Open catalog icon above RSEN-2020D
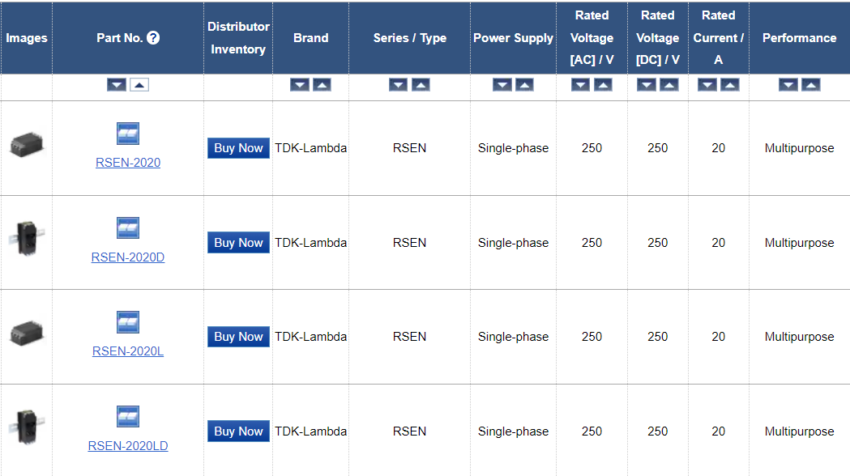850x476 pixels. [x=128, y=228]
